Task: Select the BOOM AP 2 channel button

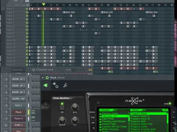Action: click(x=18, y=86)
